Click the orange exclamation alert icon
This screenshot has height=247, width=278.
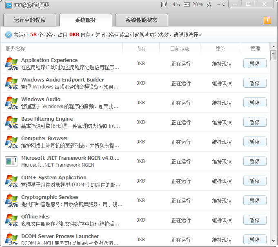click(267, 20)
